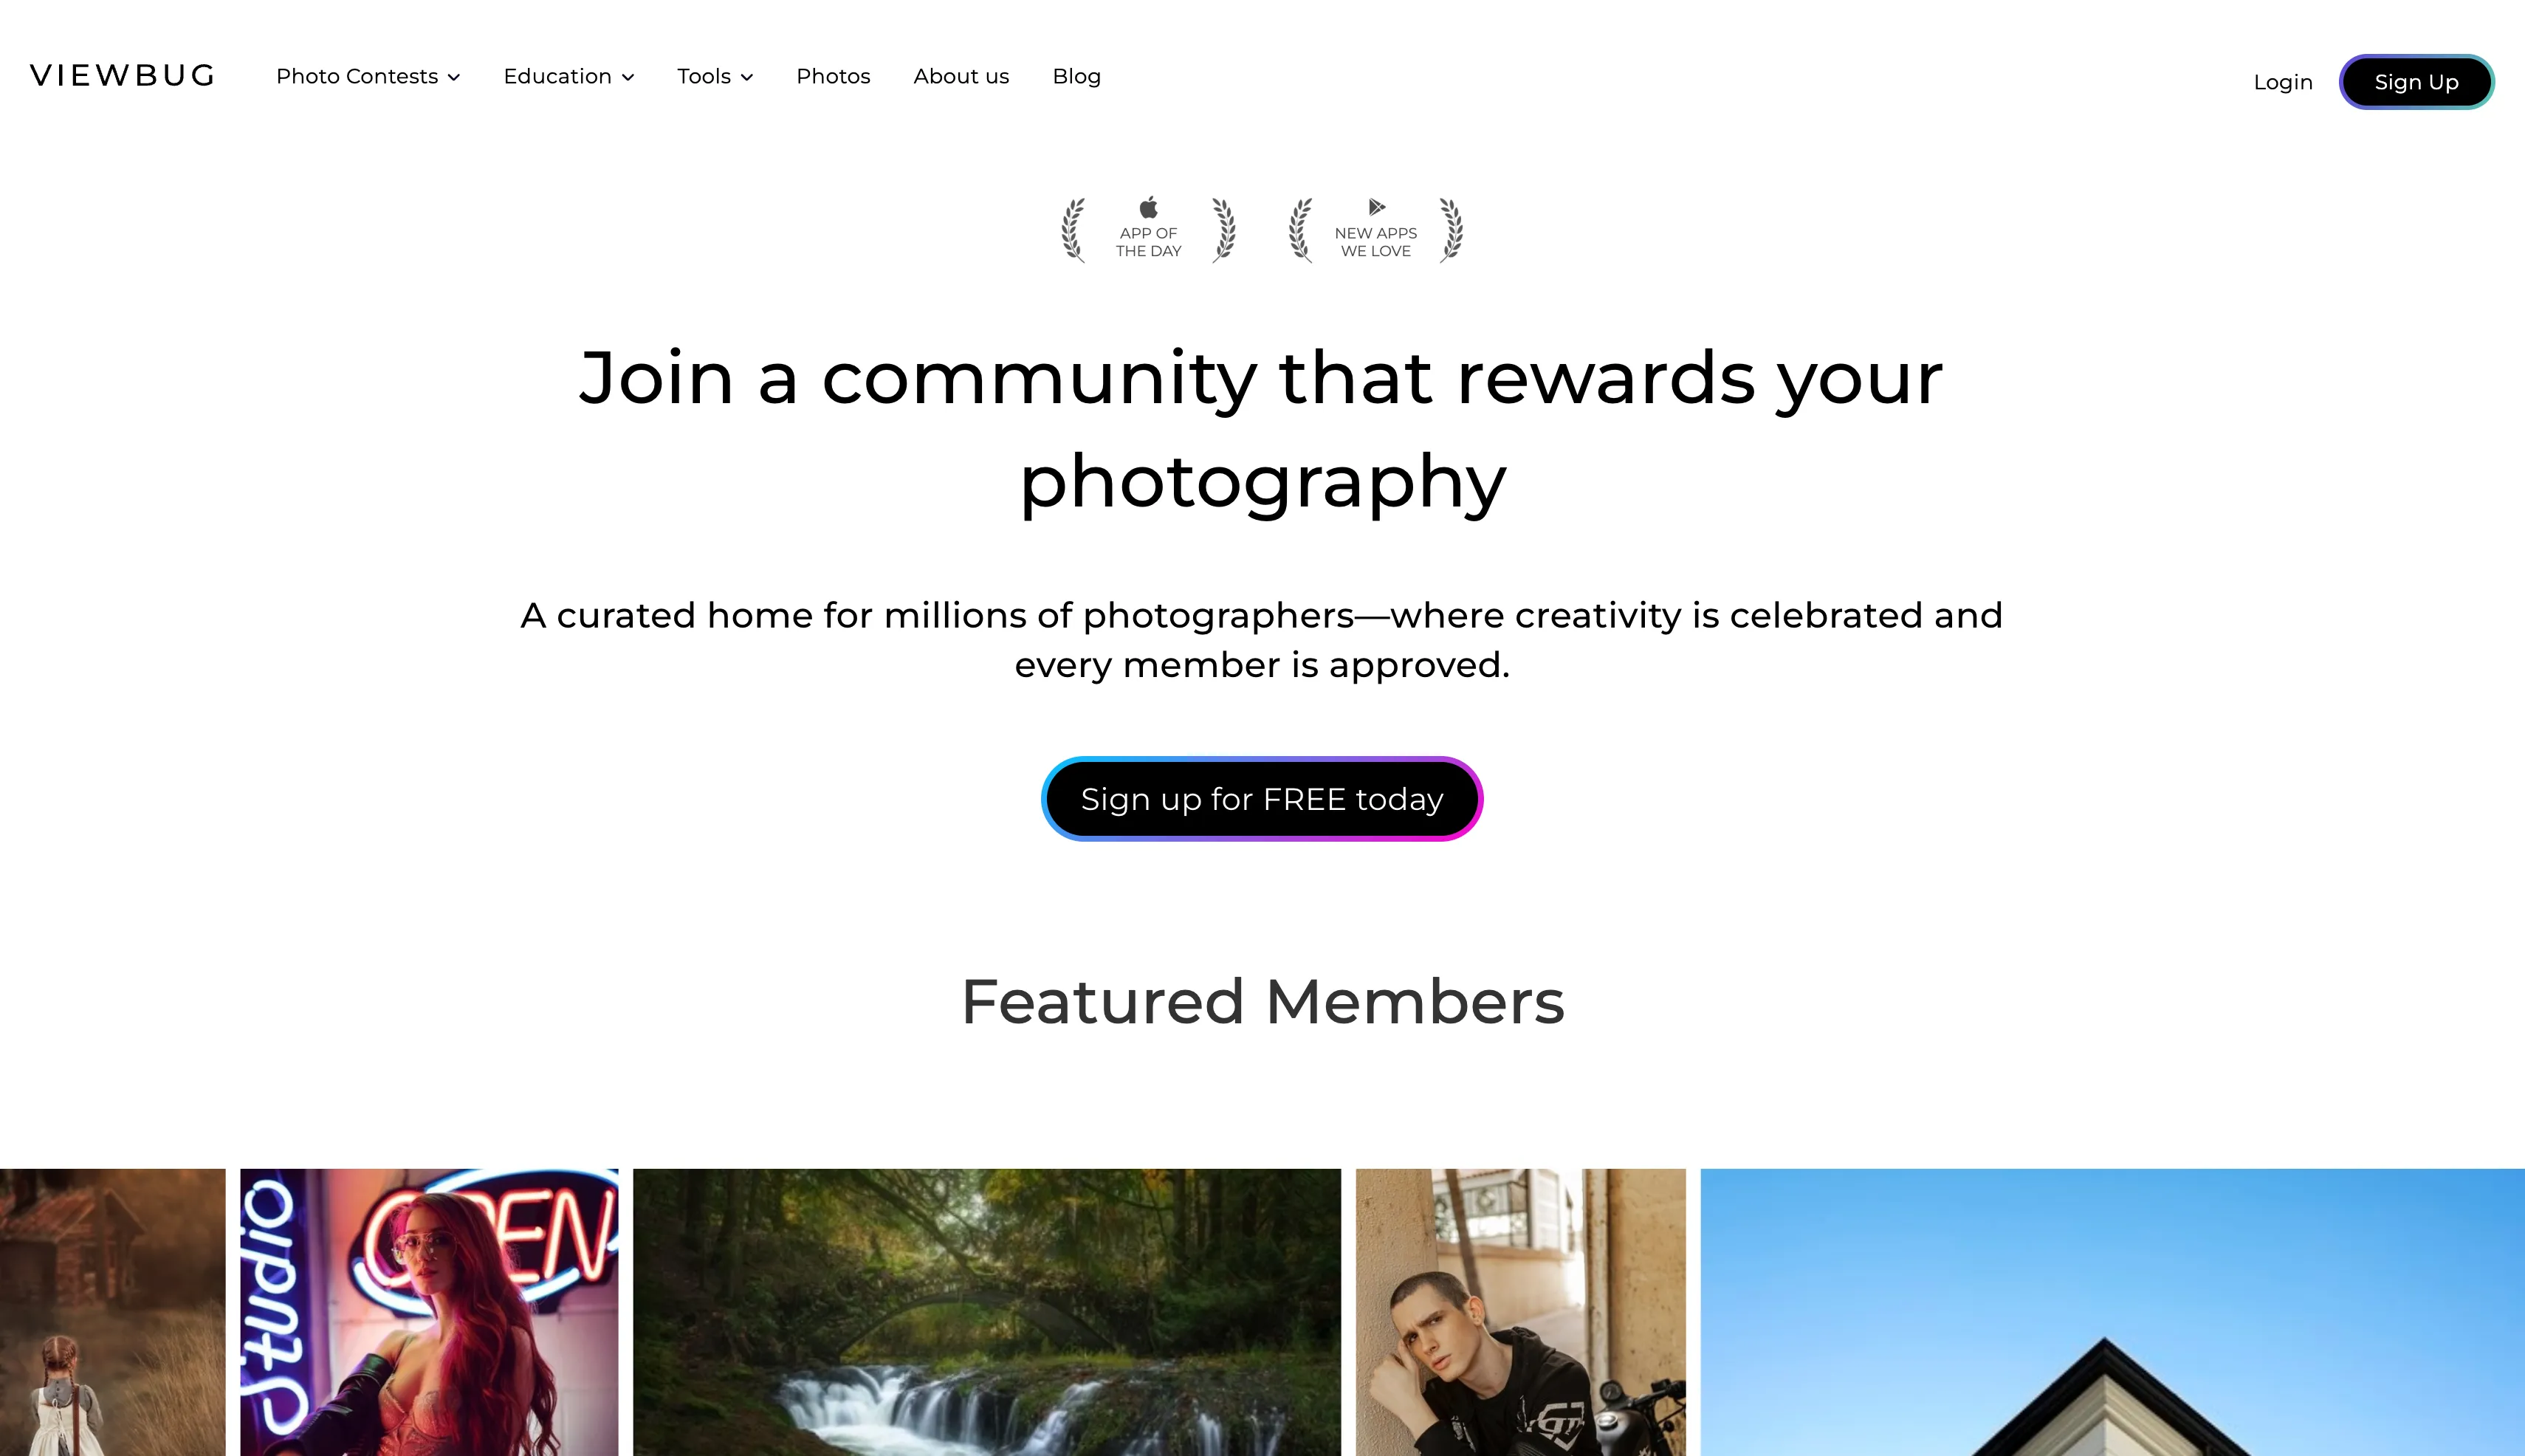
Task: Click the Google Play New Apps We Love badge
Action: [1376, 230]
